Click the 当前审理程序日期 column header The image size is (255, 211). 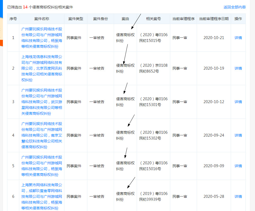pyautogui.click(x=214, y=19)
